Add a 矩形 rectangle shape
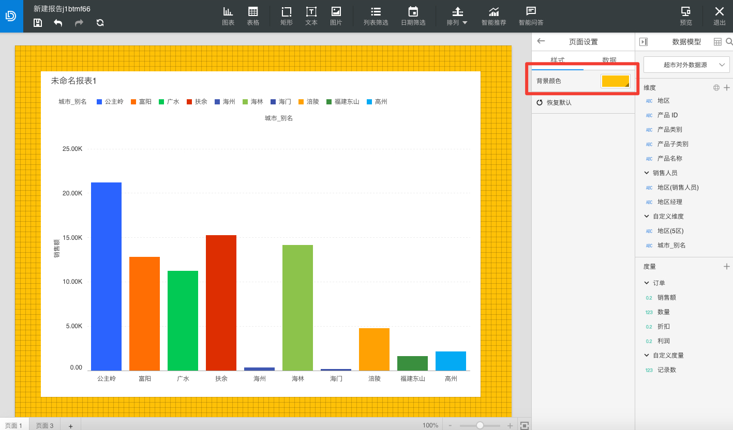Image resolution: width=733 pixels, height=430 pixels. pyautogui.click(x=286, y=17)
